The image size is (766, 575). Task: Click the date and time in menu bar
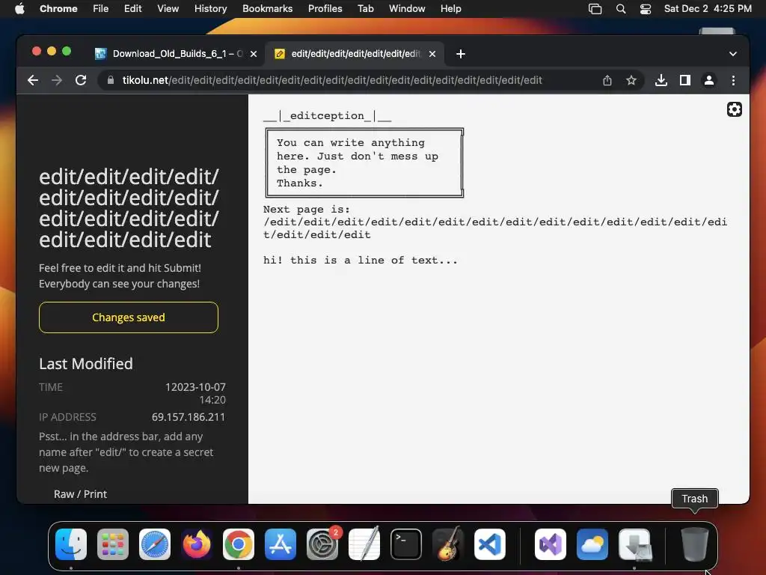click(x=708, y=9)
